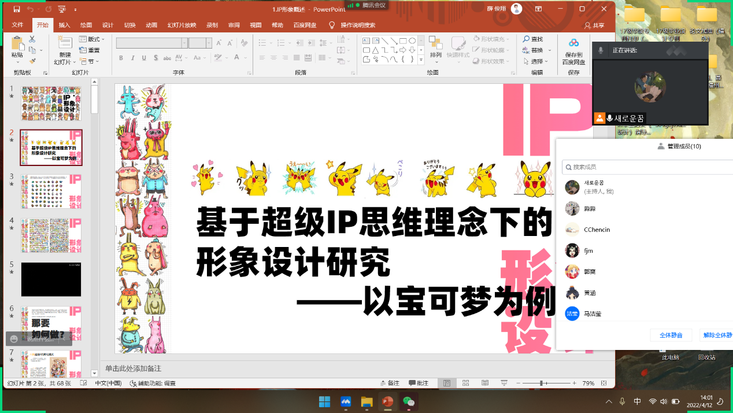
Task: Click the 共享 share button
Action: 594,25
